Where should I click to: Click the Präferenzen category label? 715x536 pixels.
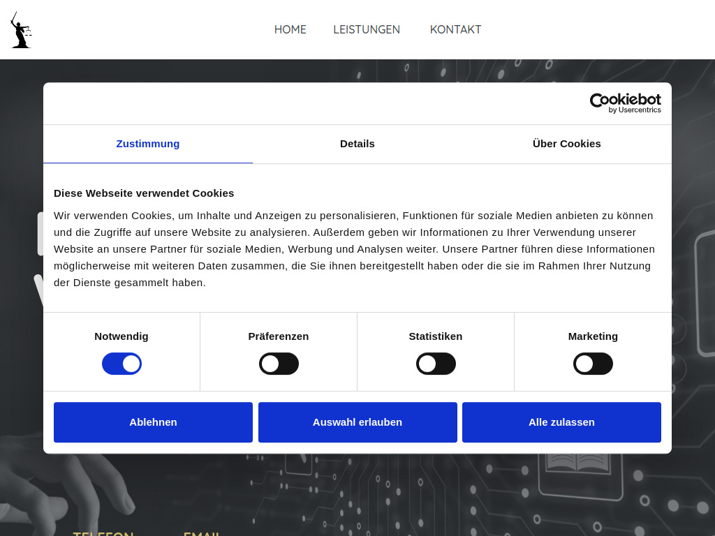(x=279, y=336)
